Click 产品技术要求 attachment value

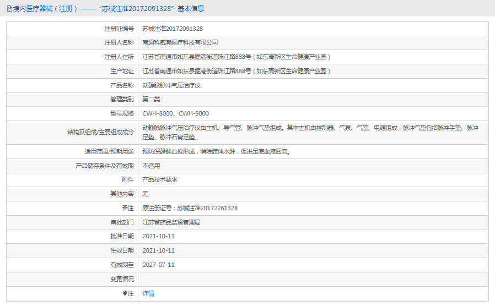(160, 179)
